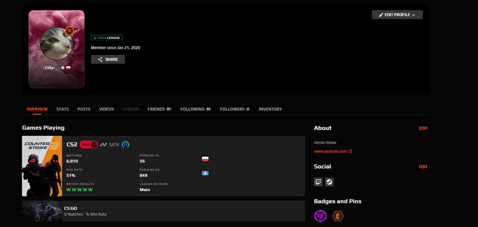
Task: Click the 'Member since Jan 21, 2020' text
Action: [x=116, y=48]
